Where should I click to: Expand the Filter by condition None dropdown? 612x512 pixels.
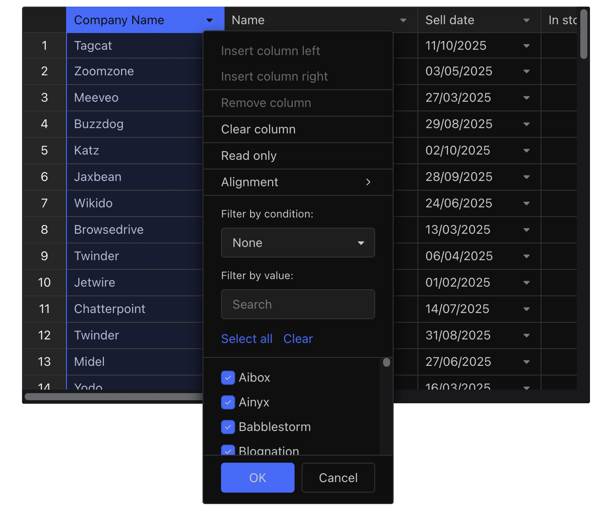(298, 243)
